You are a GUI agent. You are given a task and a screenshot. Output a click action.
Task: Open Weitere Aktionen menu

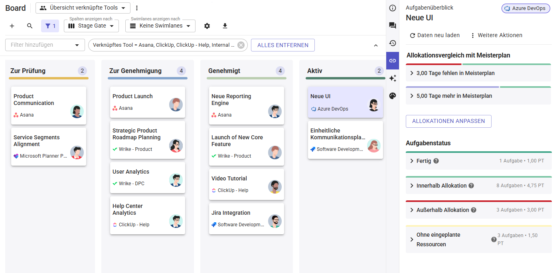pyautogui.click(x=496, y=36)
